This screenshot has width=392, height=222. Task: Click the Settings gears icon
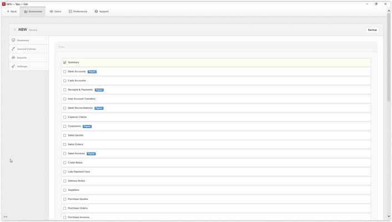point(13,67)
